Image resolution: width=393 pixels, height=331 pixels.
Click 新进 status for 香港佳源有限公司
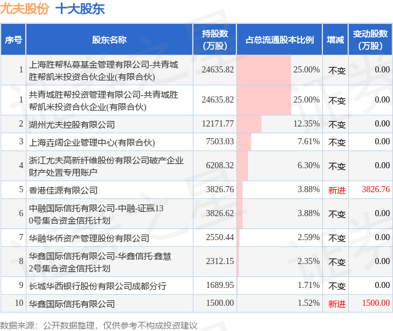pos(337,190)
